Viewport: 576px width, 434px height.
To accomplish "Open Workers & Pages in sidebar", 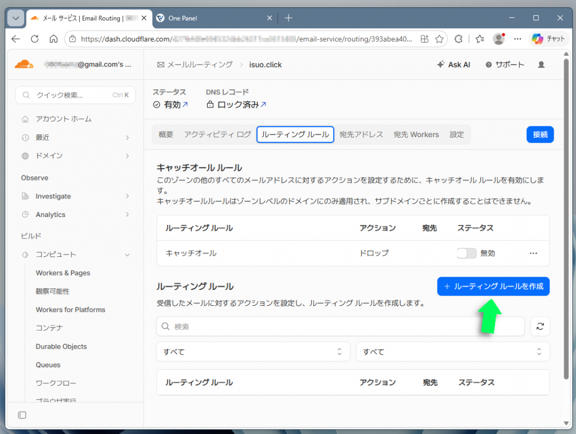I will (63, 273).
